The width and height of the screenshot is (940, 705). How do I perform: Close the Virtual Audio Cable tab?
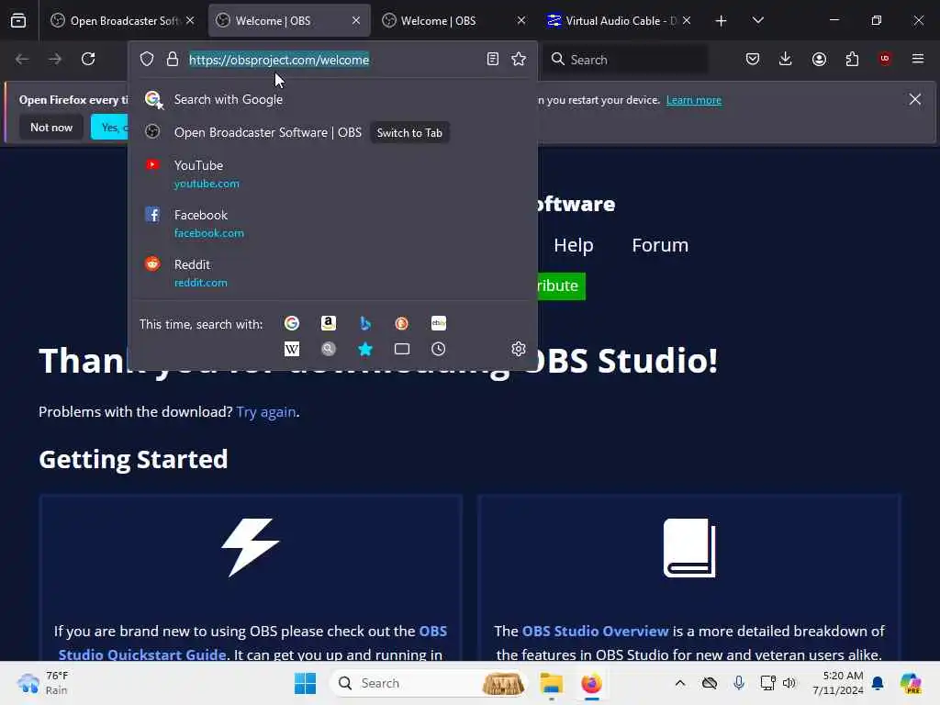pyautogui.click(x=687, y=21)
